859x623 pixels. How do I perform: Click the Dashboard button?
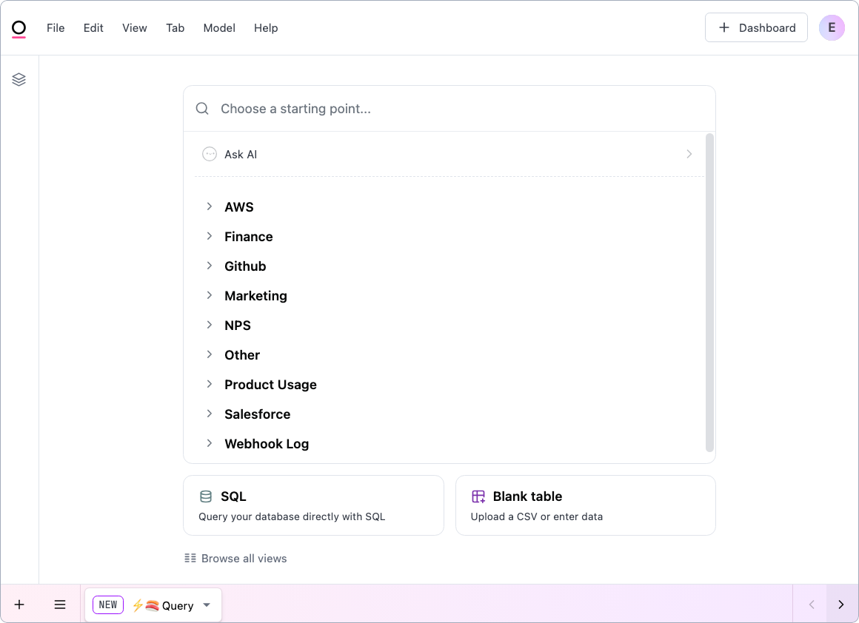(x=756, y=27)
